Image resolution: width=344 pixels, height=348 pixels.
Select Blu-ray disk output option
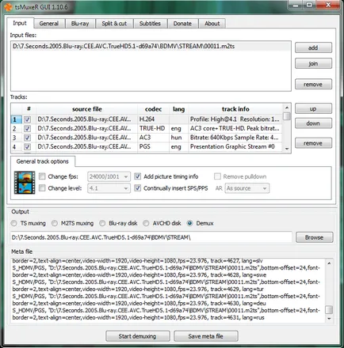click(x=102, y=223)
